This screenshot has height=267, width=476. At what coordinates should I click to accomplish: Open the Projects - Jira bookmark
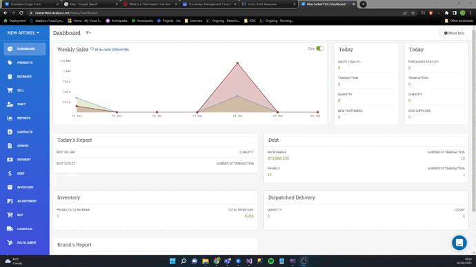tap(168, 21)
